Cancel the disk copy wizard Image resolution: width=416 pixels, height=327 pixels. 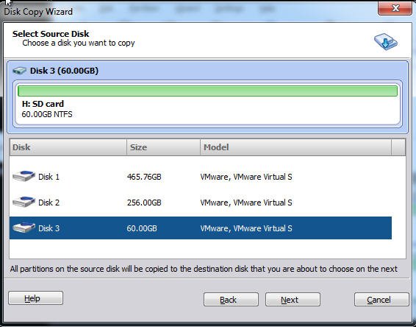(381, 300)
